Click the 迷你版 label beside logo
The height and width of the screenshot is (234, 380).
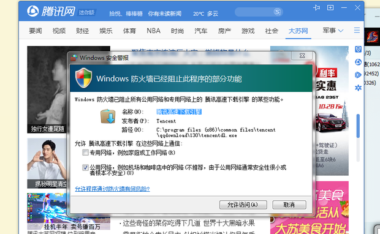click(86, 12)
